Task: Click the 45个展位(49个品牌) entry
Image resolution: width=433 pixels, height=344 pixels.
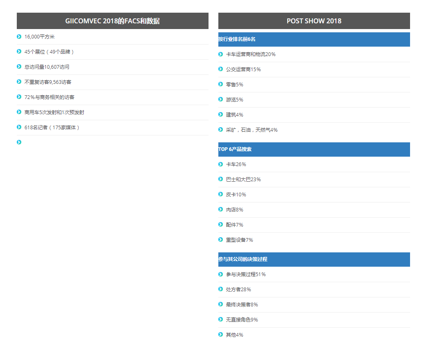Action: pyautogui.click(x=49, y=52)
